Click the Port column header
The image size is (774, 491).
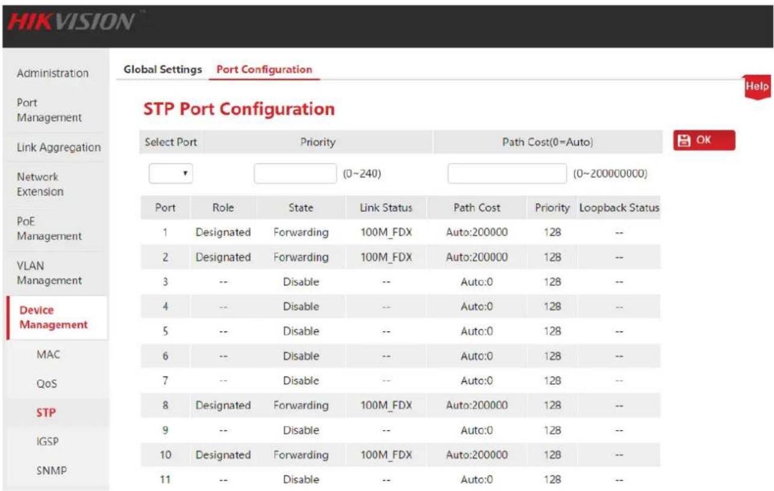pos(165,208)
